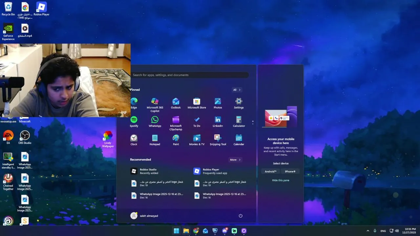
Task: Launch Microsoft 365 Copilot pinned app
Action: click(x=155, y=105)
